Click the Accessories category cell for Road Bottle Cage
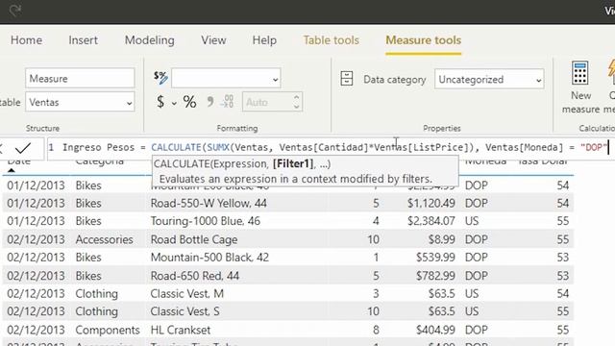The image size is (615, 346). pyautogui.click(x=105, y=239)
